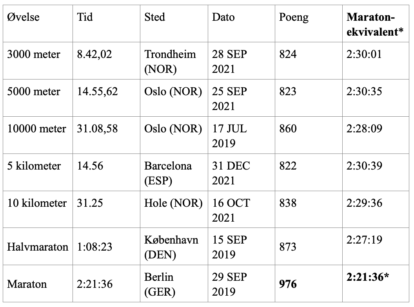Click the bold 976 points cell
The height and width of the screenshot is (307, 414).
(289, 284)
